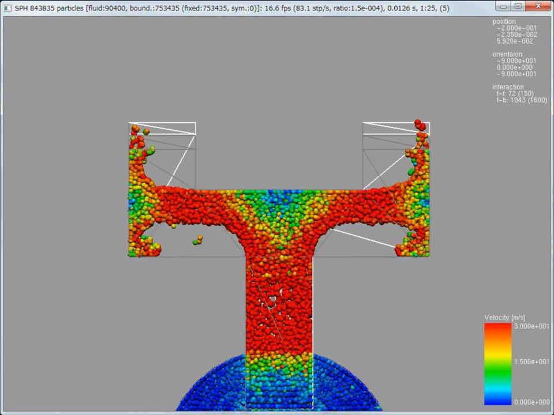Select position value -2.350e-002
This screenshot has height=415, width=554.
517,35
